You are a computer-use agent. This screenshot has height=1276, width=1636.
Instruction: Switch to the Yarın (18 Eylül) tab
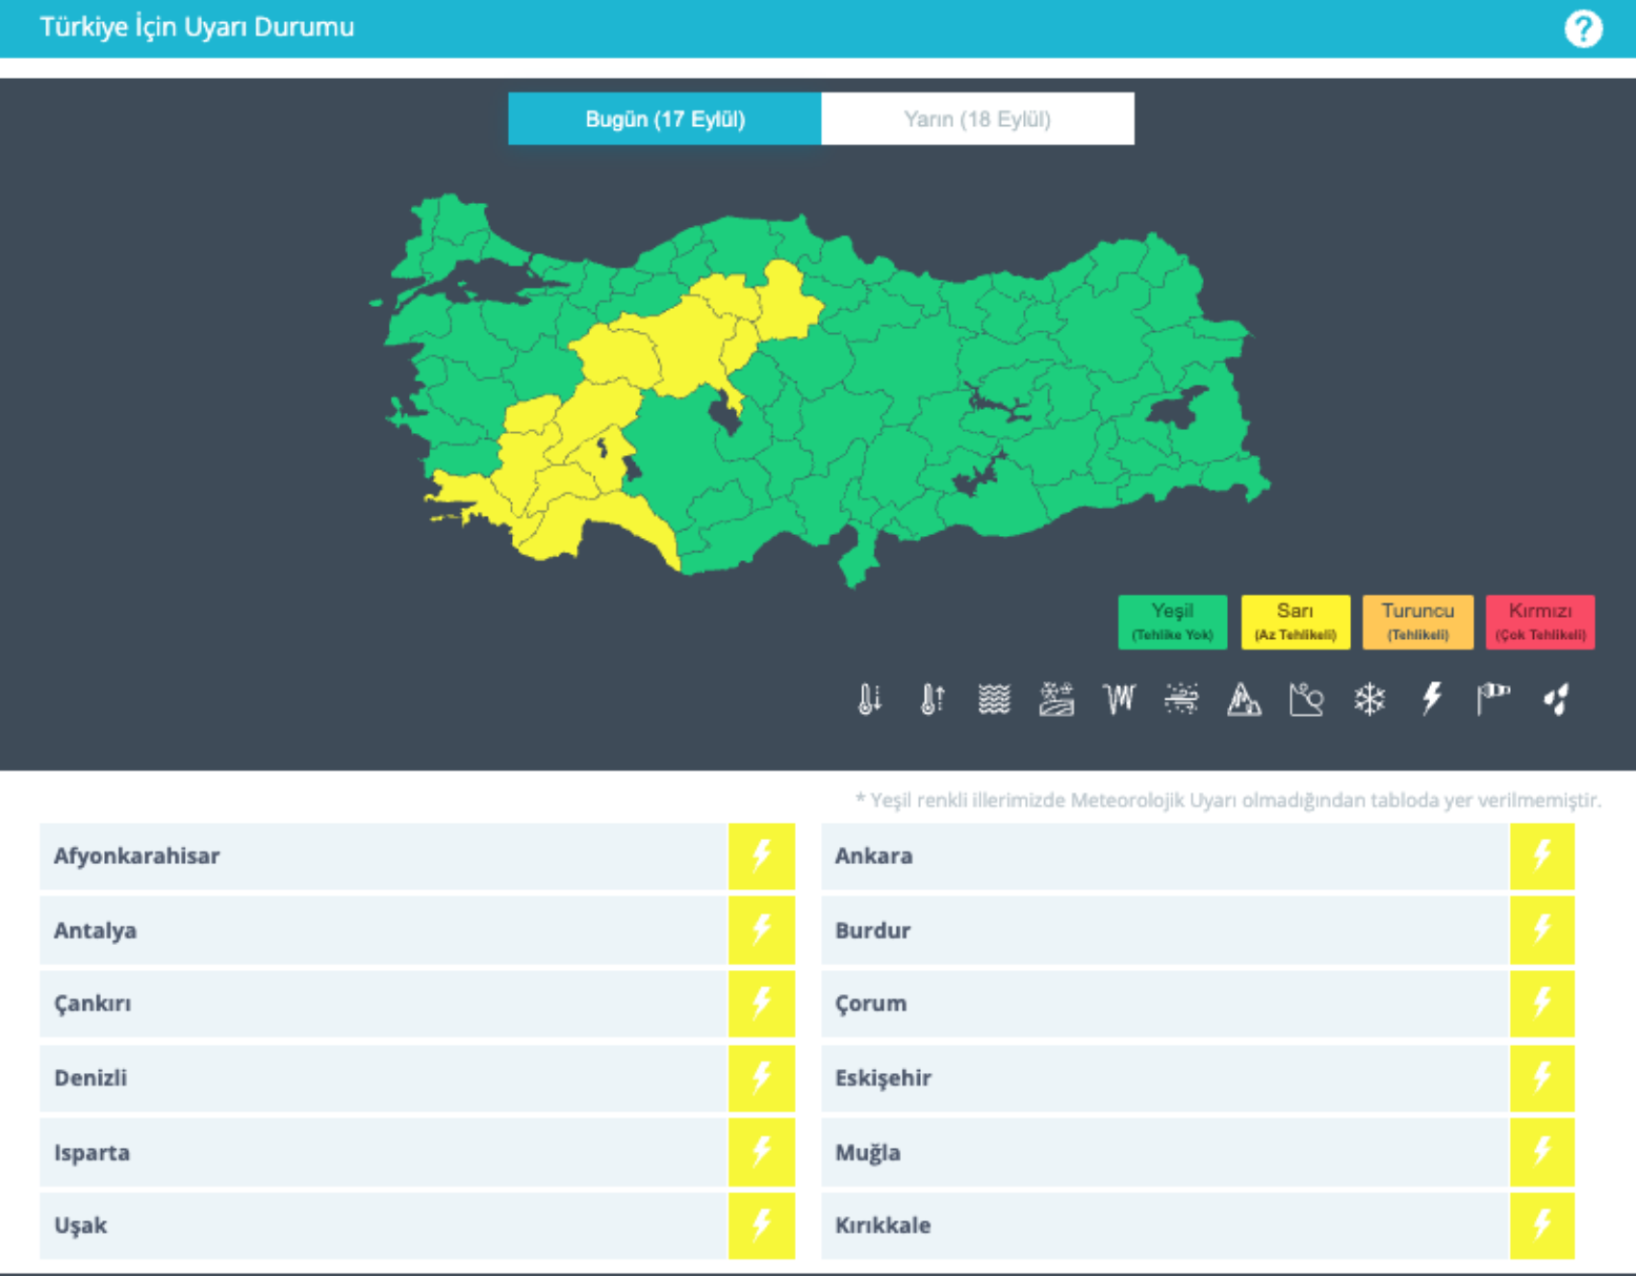coord(977,118)
